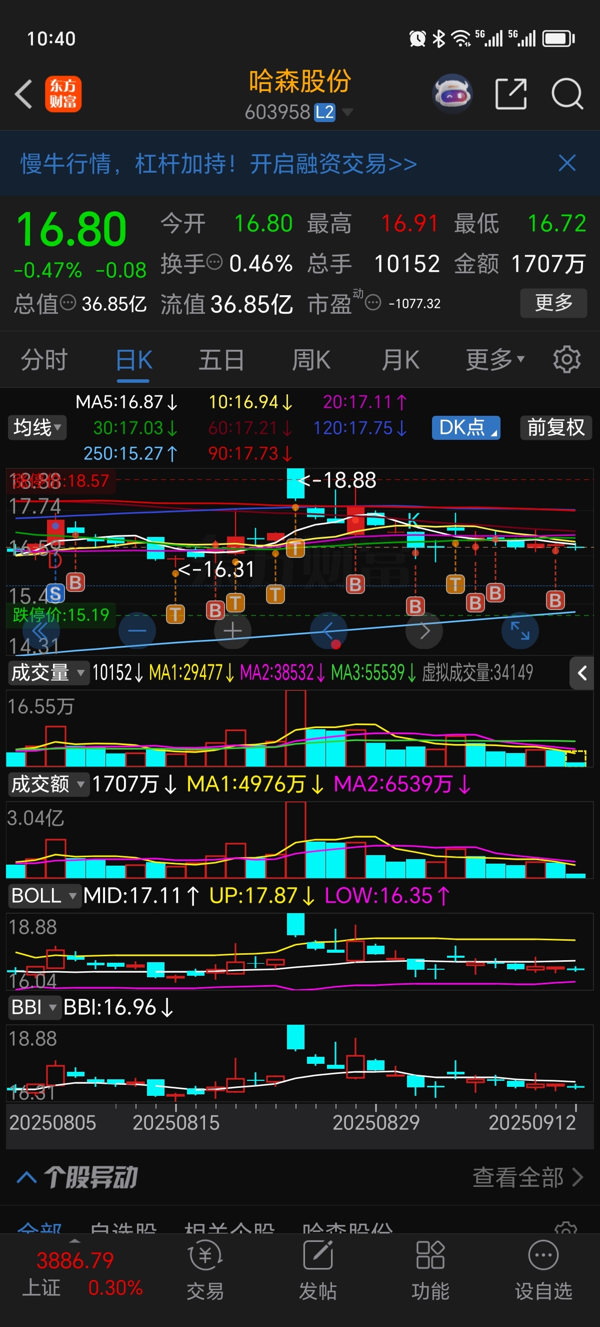Open the 发帖 post icon
600x1327 pixels.
(x=317, y=1270)
